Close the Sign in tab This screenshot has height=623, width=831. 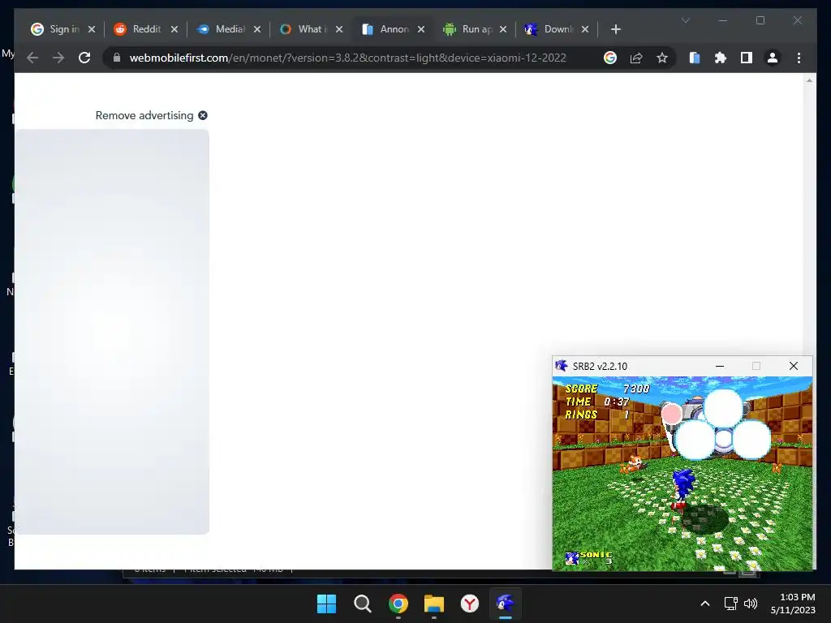coord(92,29)
